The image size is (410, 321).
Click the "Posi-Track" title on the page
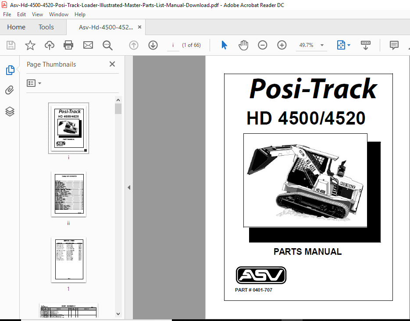click(313, 89)
